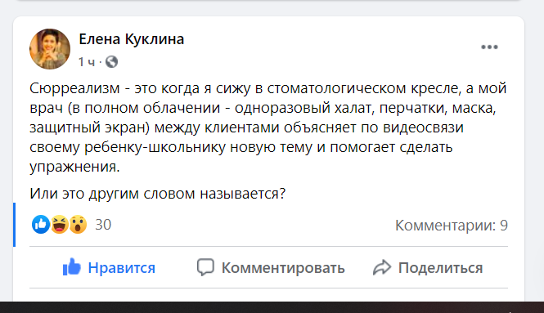Viewport: 544px width, 313px height.
Task: Click the dark taskbar strip at bottom
Action: coord(272,307)
